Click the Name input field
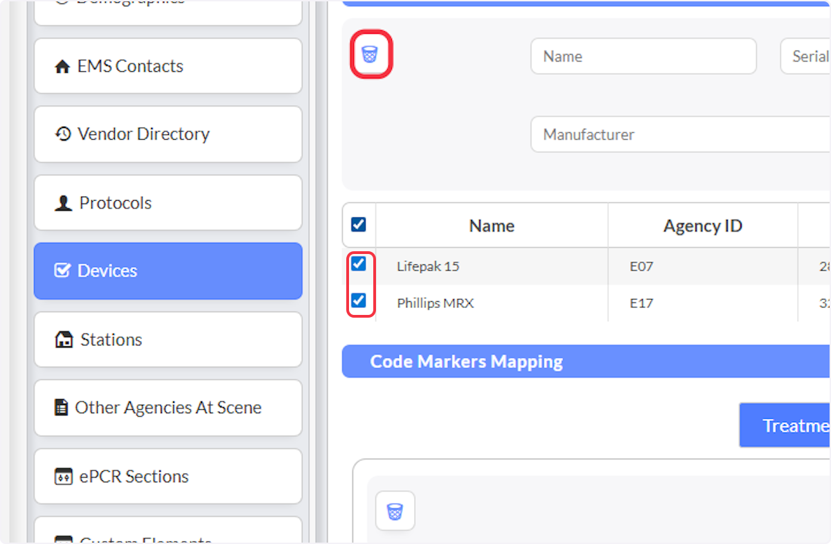This screenshot has width=831, height=544. click(643, 56)
